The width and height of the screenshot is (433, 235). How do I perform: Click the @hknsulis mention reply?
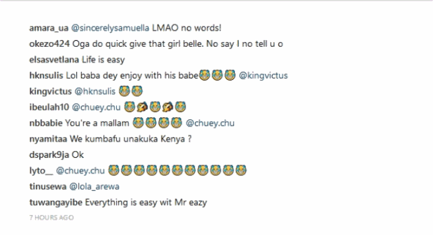95,91
